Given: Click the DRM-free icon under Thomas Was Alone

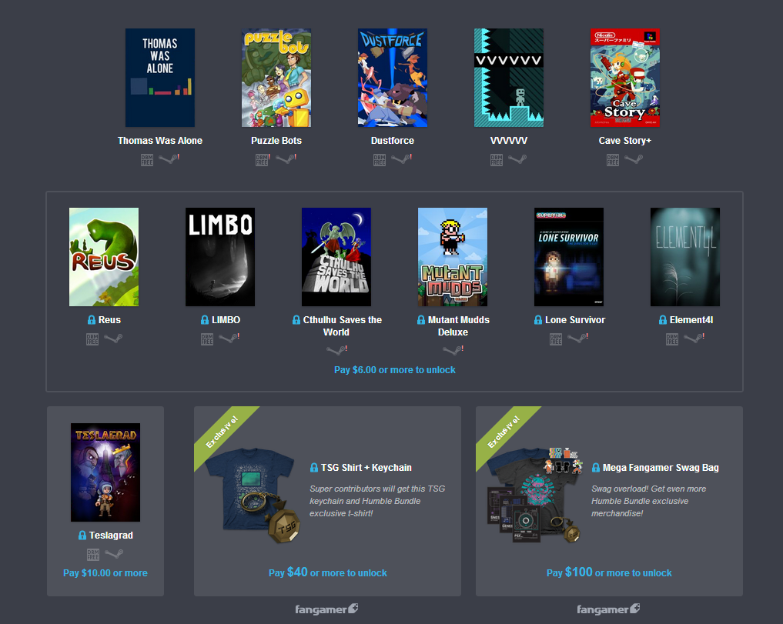Looking at the screenshot, I should point(147,160).
